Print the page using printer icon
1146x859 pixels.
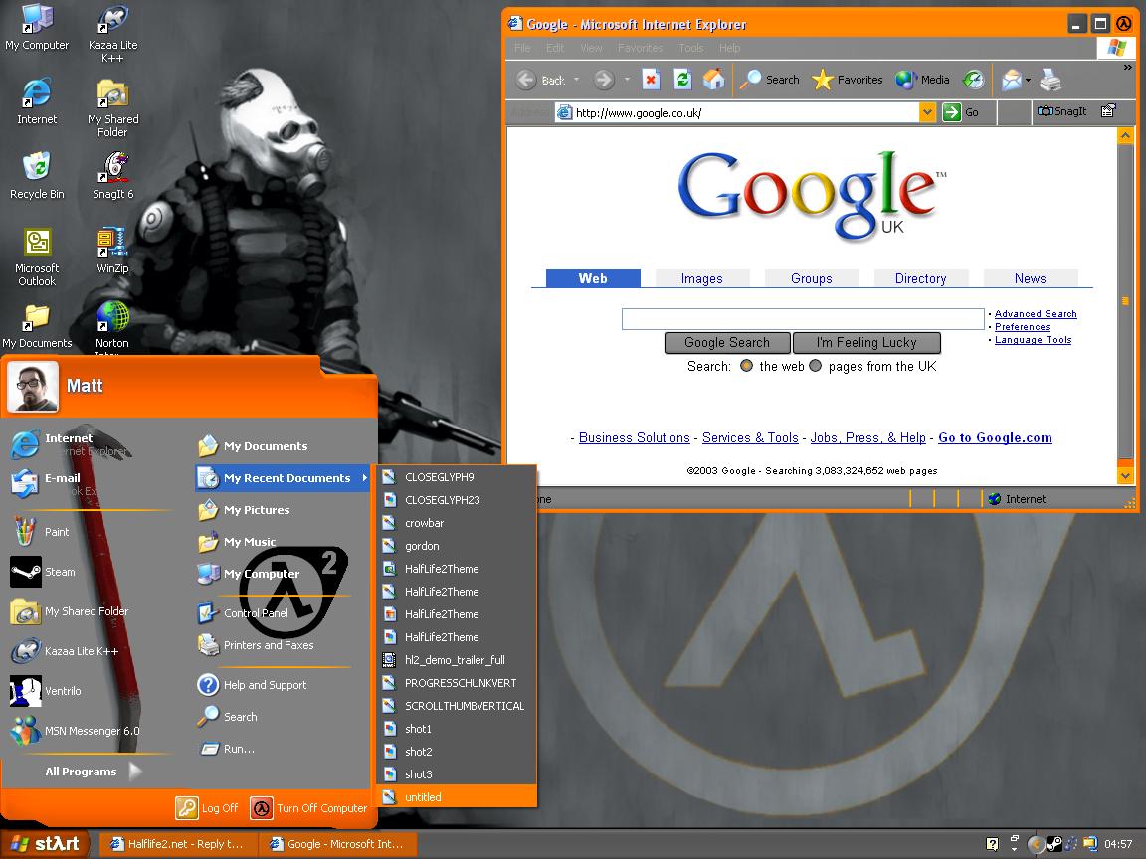(1050, 80)
